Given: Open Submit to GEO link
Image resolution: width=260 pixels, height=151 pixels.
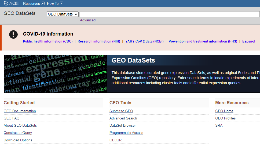Looking at the screenshot, I should coord(121,111).
